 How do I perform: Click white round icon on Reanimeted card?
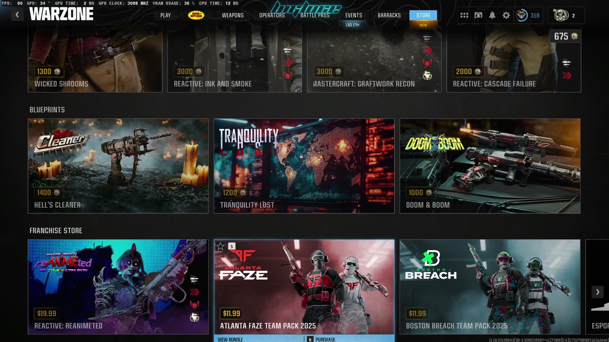(x=194, y=317)
